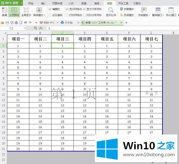Open the Data (数据) ribbon tab
The width and height of the screenshot is (179, 164).
point(84,3)
